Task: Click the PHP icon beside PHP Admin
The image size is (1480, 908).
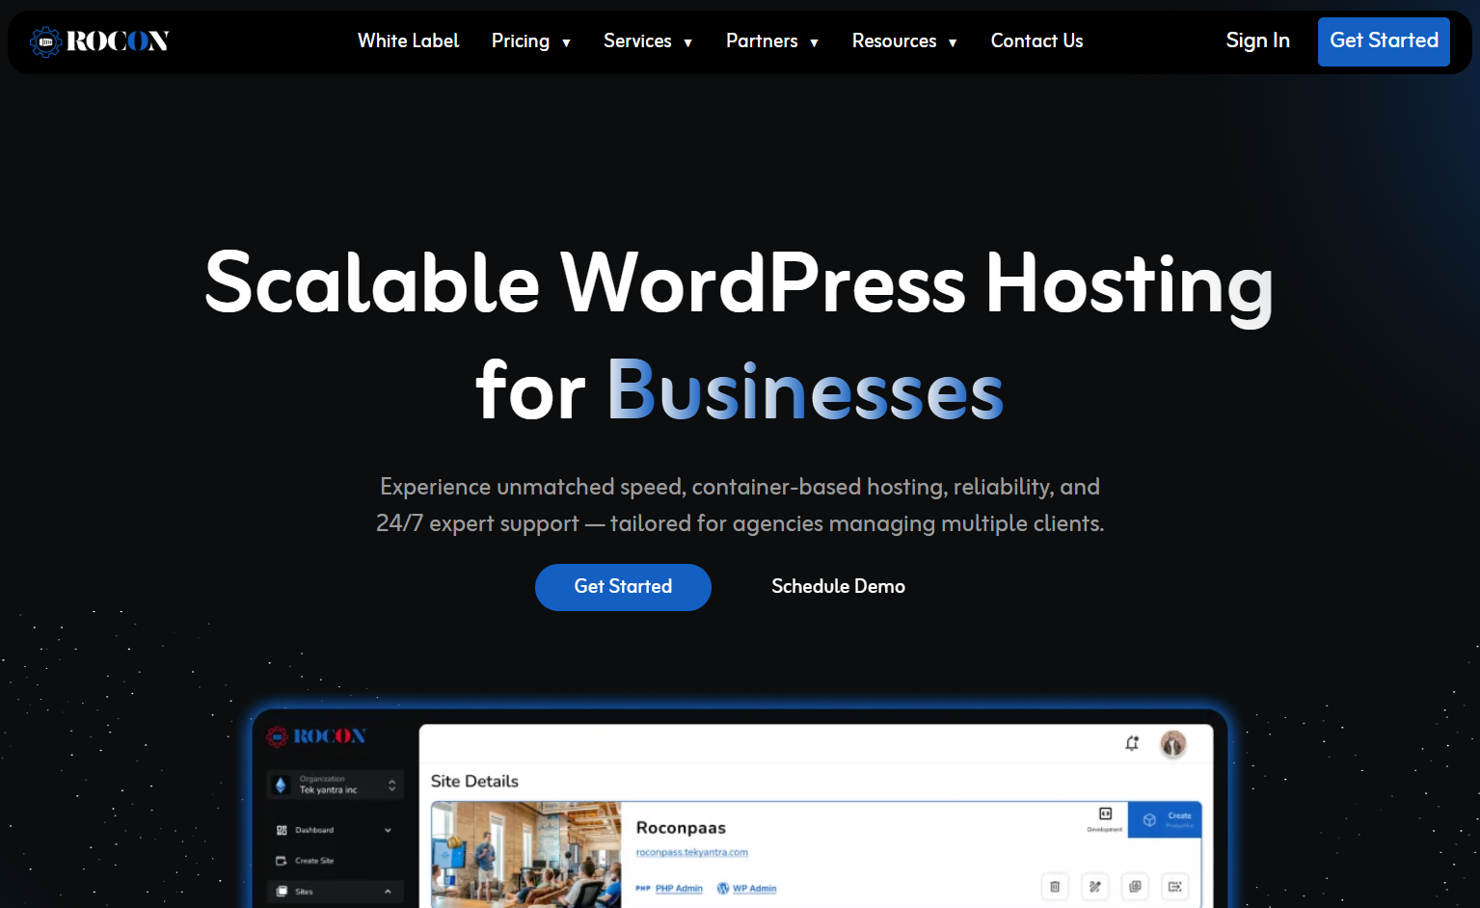Action: tap(643, 889)
